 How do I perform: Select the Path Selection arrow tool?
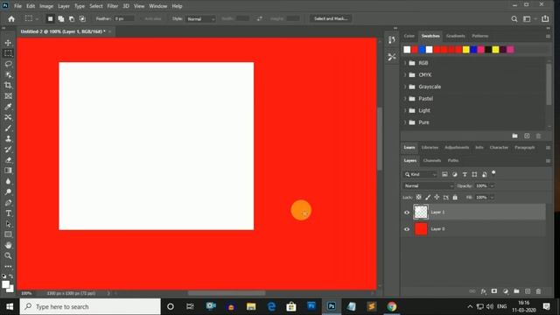pyautogui.click(x=8, y=224)
